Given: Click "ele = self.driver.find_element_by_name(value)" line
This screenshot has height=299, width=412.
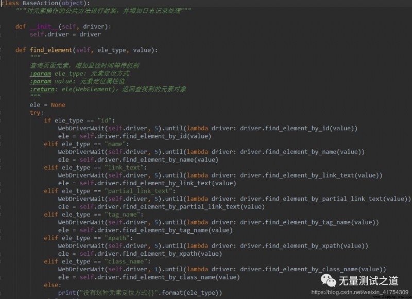Looking at the screenshot, I should coord(138,160).
